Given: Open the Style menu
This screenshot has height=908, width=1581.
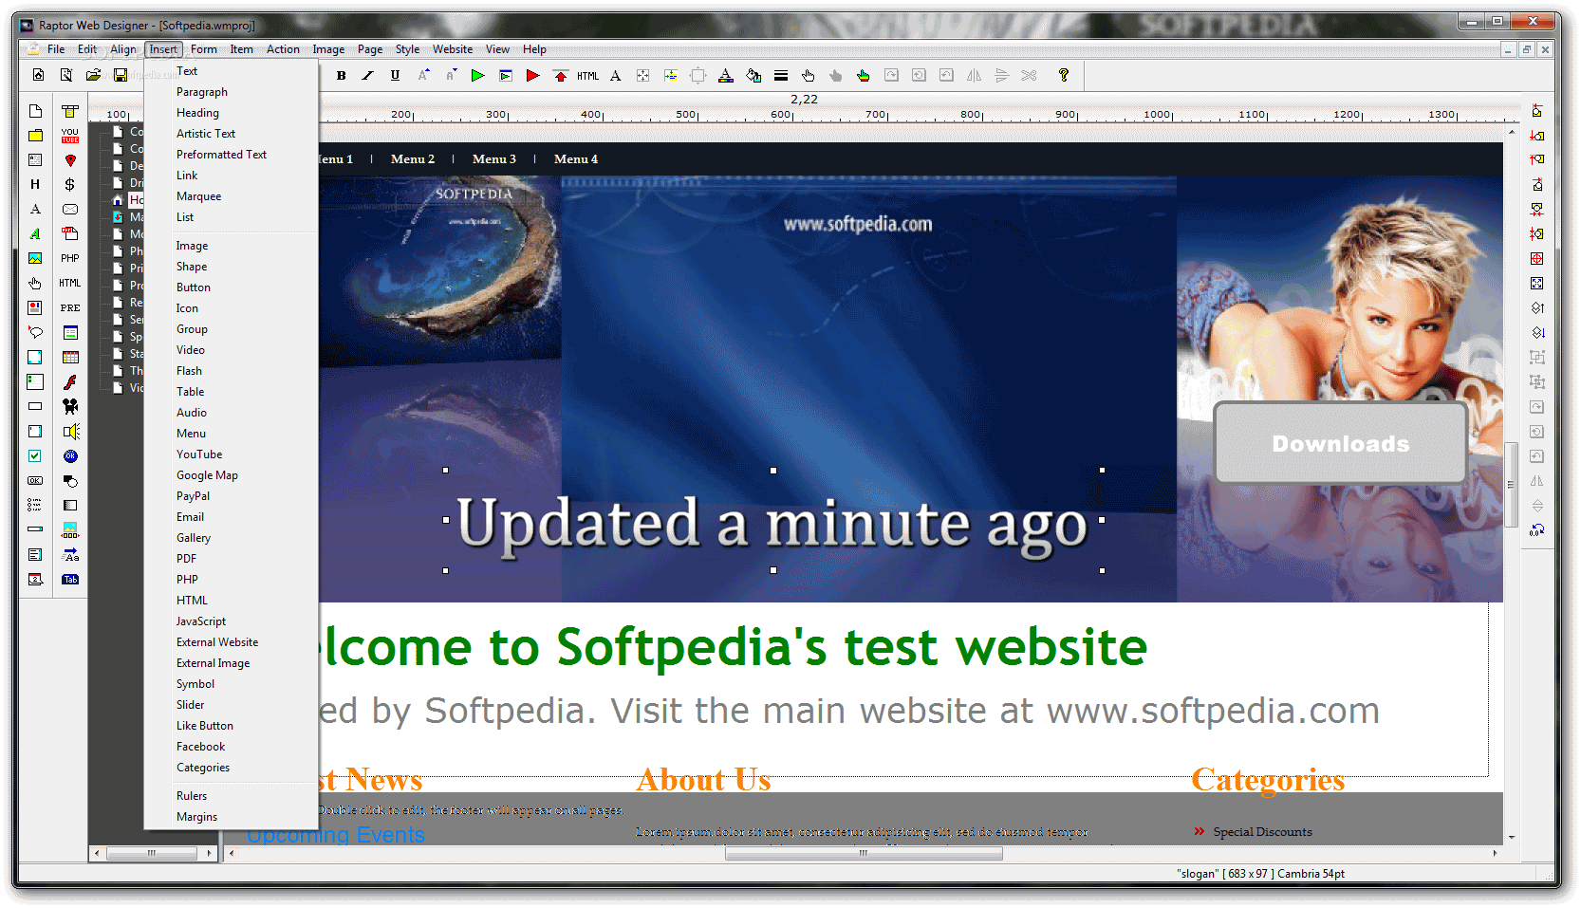Looking at the screenshot, I should (x=407, y=49).
